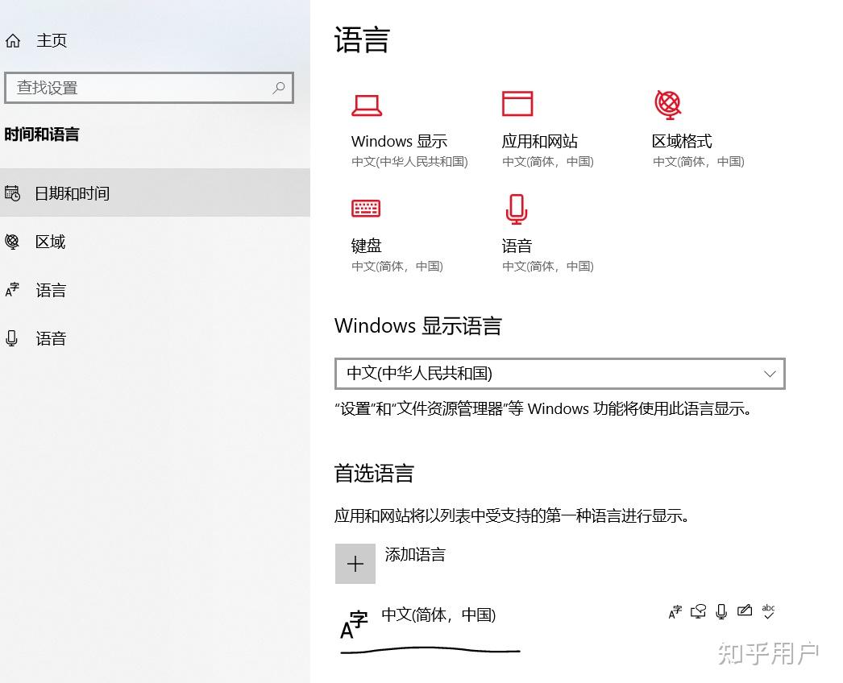Click the 日期和时间 calendar clock icon
843x683 pixels.
[x=12, y=193]
